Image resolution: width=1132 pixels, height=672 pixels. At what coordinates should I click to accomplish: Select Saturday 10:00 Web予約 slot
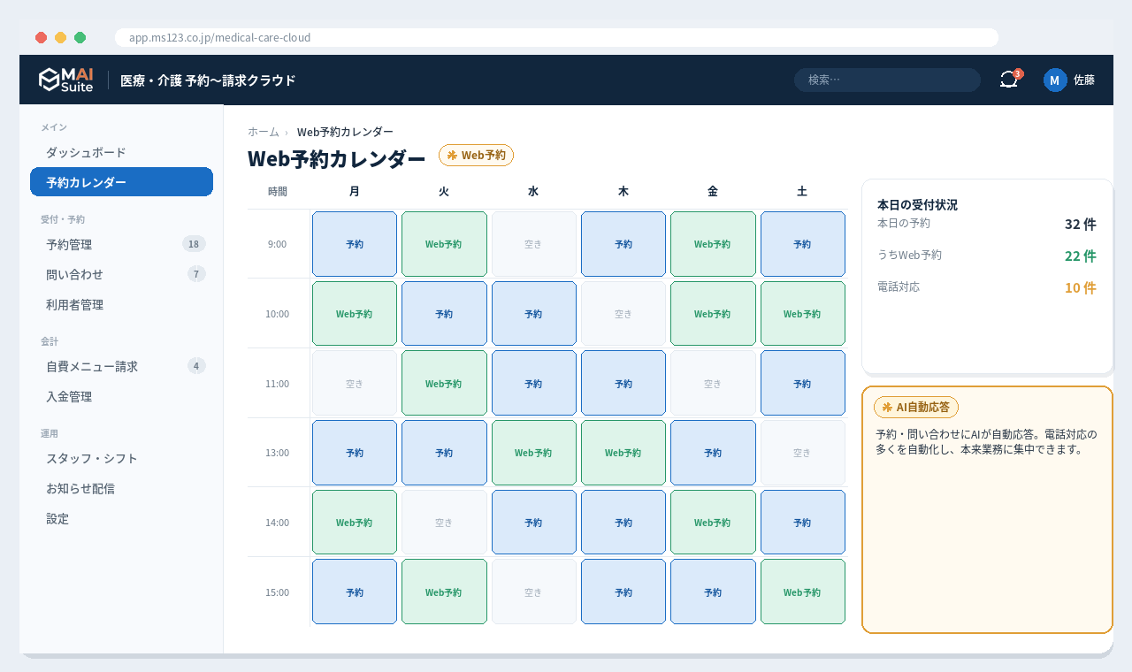pos(802,314)
